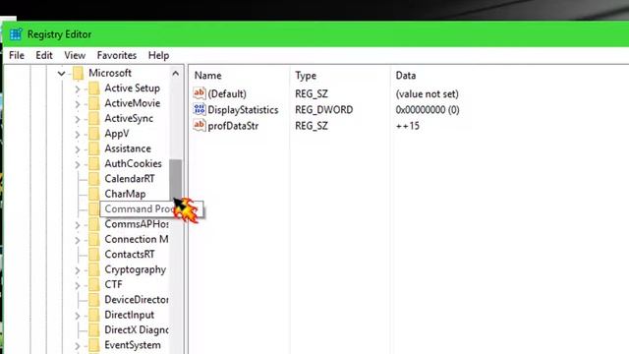The width and height of the screenshot is (629, 354).
Task: Expand the DirectInput key
Action: click(78, 316)
